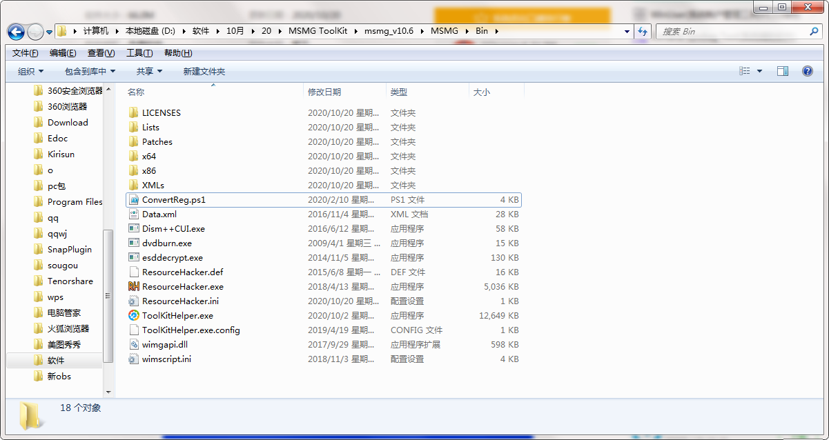This screenshot has width=829, height=440.
Task: Select the ToolKitHelper.exe file icon
Action: 134,315
